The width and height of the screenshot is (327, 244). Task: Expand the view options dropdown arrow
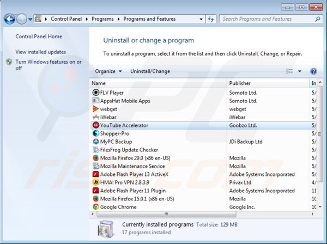(300, 71)
